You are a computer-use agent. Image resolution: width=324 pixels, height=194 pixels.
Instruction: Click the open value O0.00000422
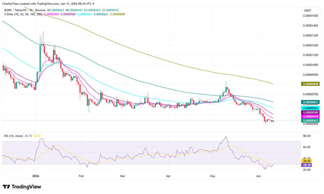click(x=56, y=10)
